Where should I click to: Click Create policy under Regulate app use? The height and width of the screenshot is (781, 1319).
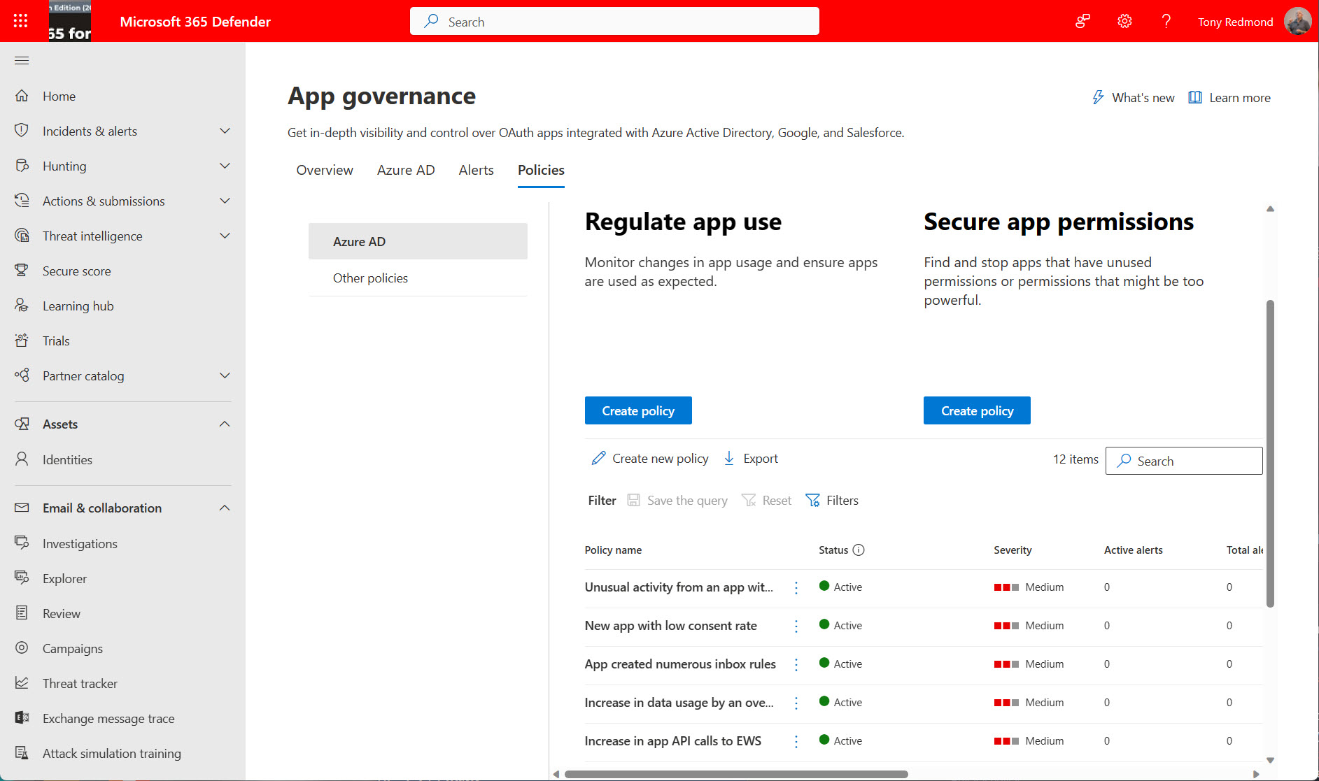pyautogui.click(x=638, y=410)
